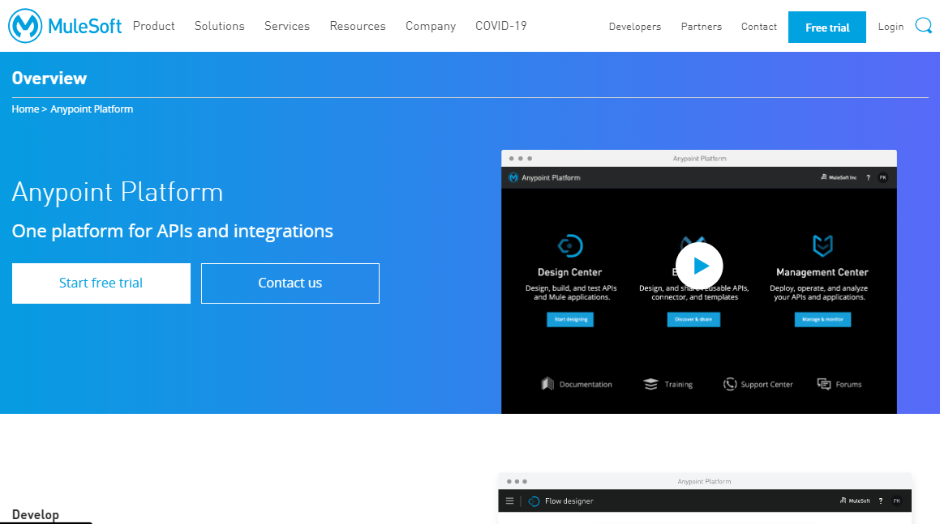Open the Partners link
The height and width of the screenshot is (524, 940).
pyautogui.click(x=702, y=27)
